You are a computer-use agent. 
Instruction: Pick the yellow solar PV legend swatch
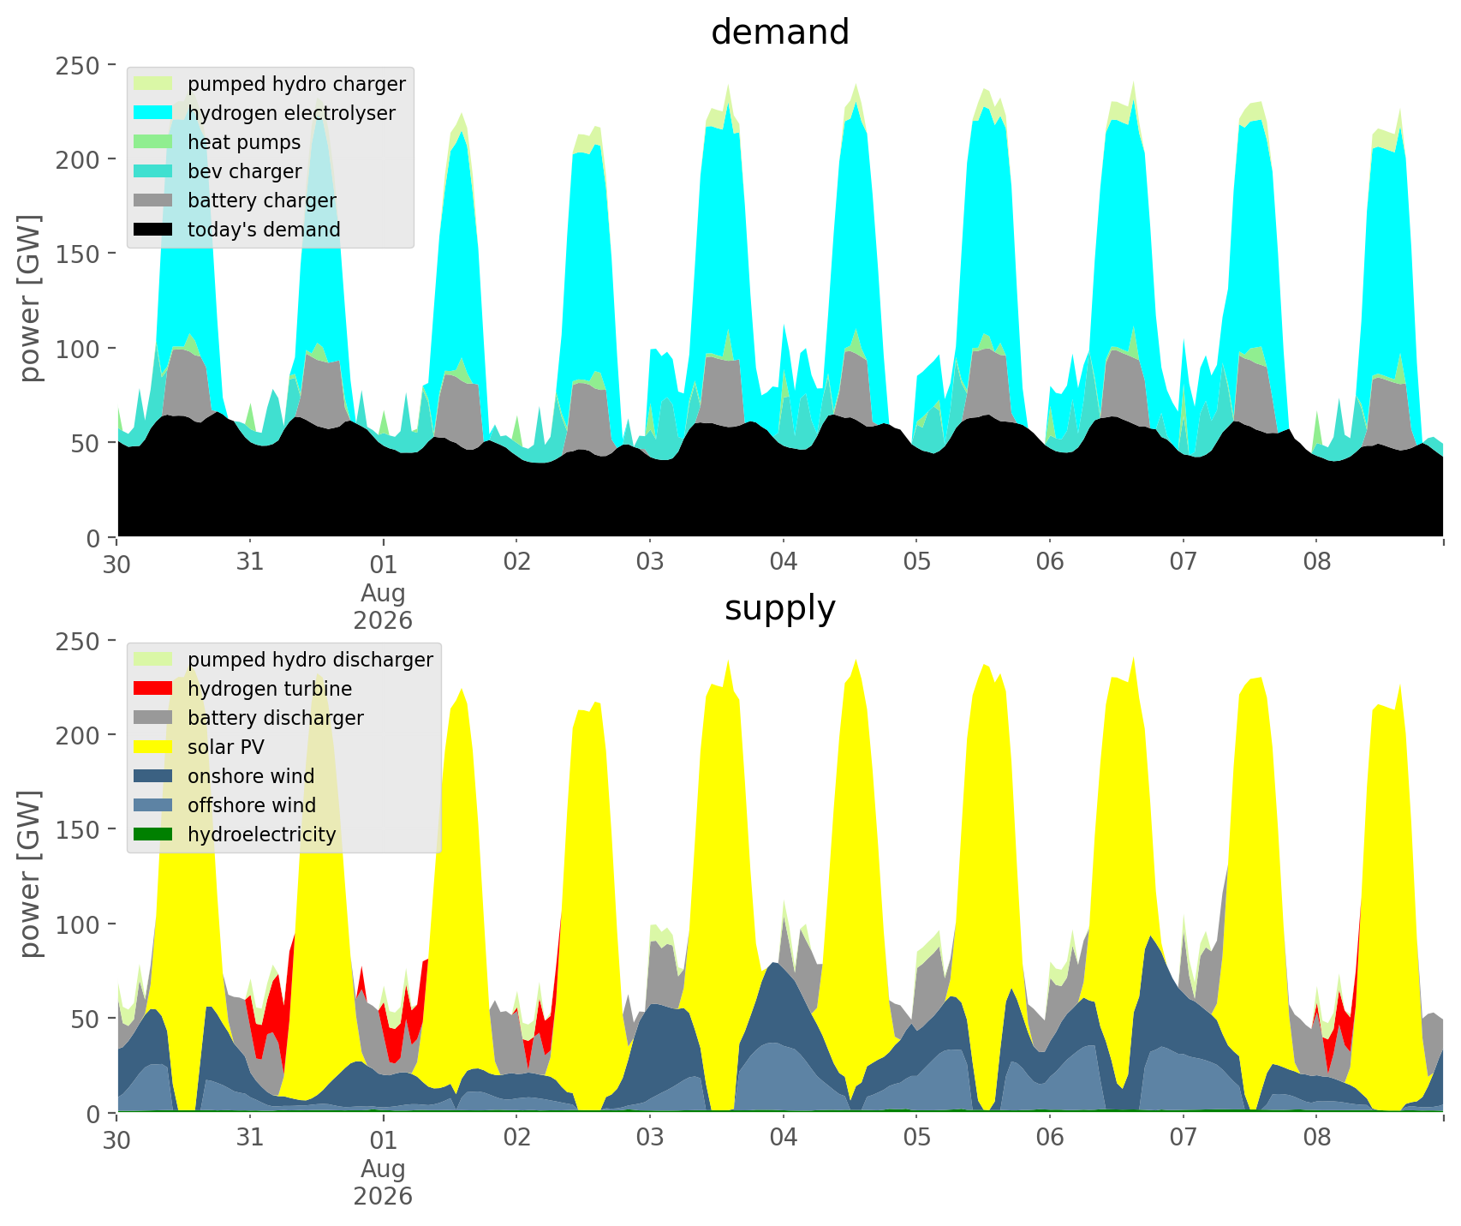(x=154, y=747)
